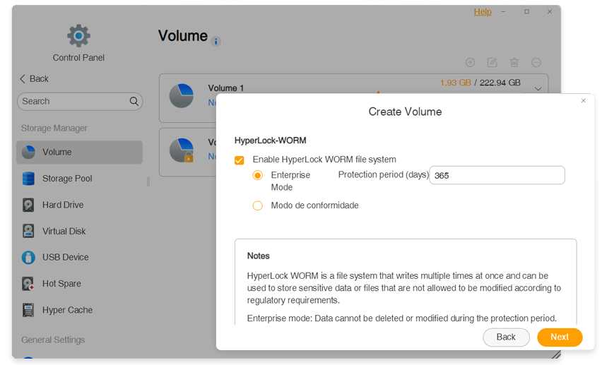The image size is (602, 365).
Task: Expand the Volume 1 row chevron
Action: 538,89
